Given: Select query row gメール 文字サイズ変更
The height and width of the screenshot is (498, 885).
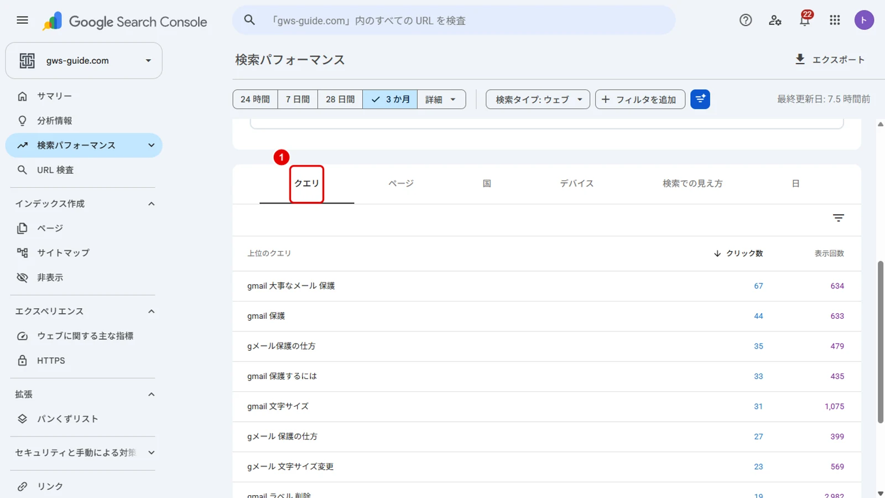Looking at the screenshot, I should pos(546,467).
